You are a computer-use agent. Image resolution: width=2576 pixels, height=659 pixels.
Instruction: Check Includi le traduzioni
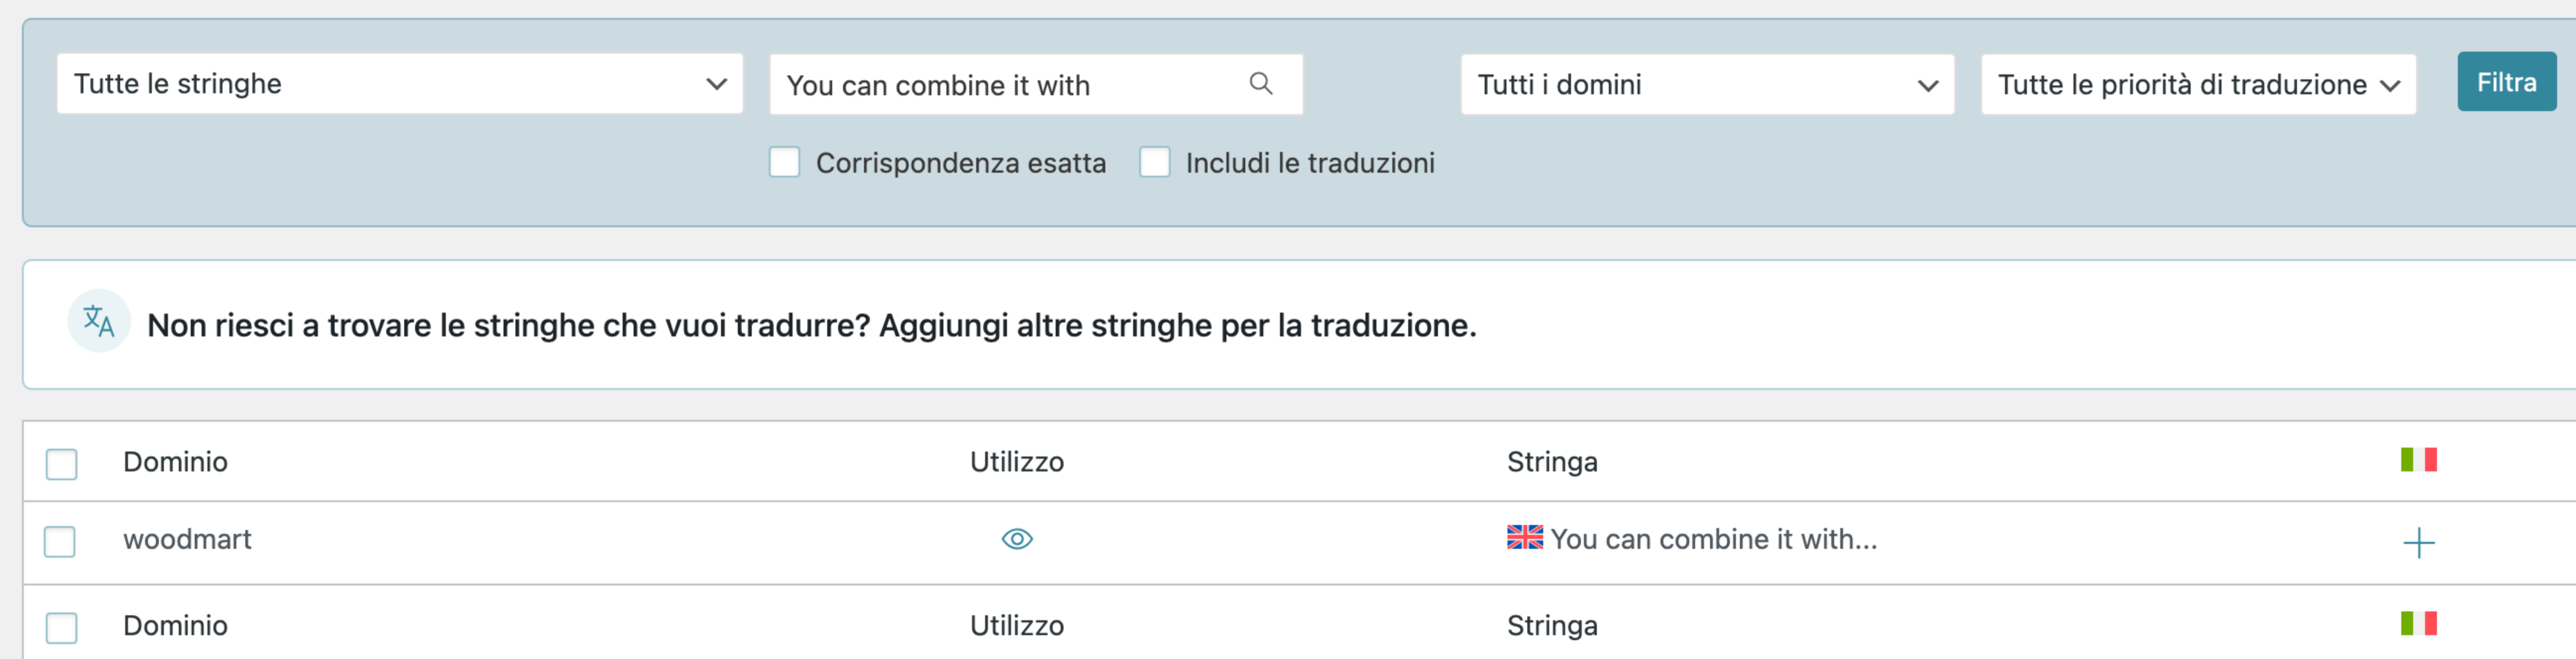(x=1154, y=162)
